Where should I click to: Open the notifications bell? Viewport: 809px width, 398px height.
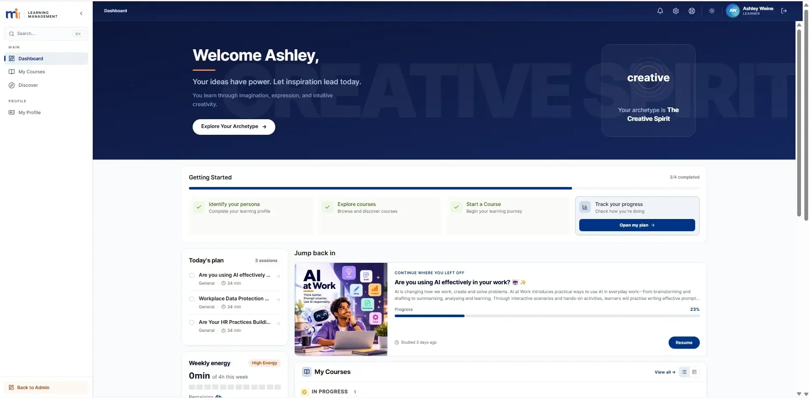pyautogui.click(x=660, y=11)
